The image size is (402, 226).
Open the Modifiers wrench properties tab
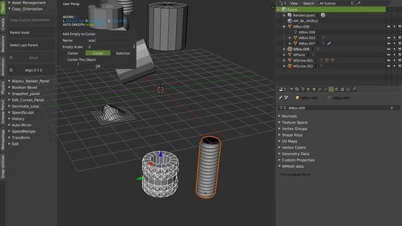[x=325, y=89]
